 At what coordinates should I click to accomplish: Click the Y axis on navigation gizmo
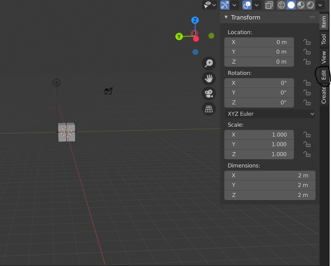[x=179, y=36]
